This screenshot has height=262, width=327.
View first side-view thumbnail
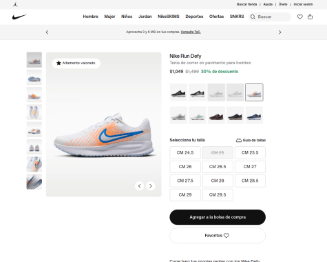coord(34,60)
